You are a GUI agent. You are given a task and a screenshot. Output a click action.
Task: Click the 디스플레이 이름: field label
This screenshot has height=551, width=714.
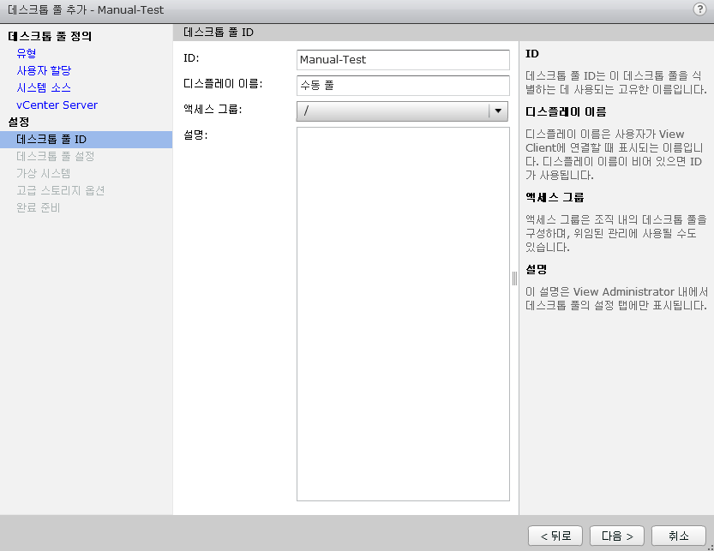click(223, 84)
